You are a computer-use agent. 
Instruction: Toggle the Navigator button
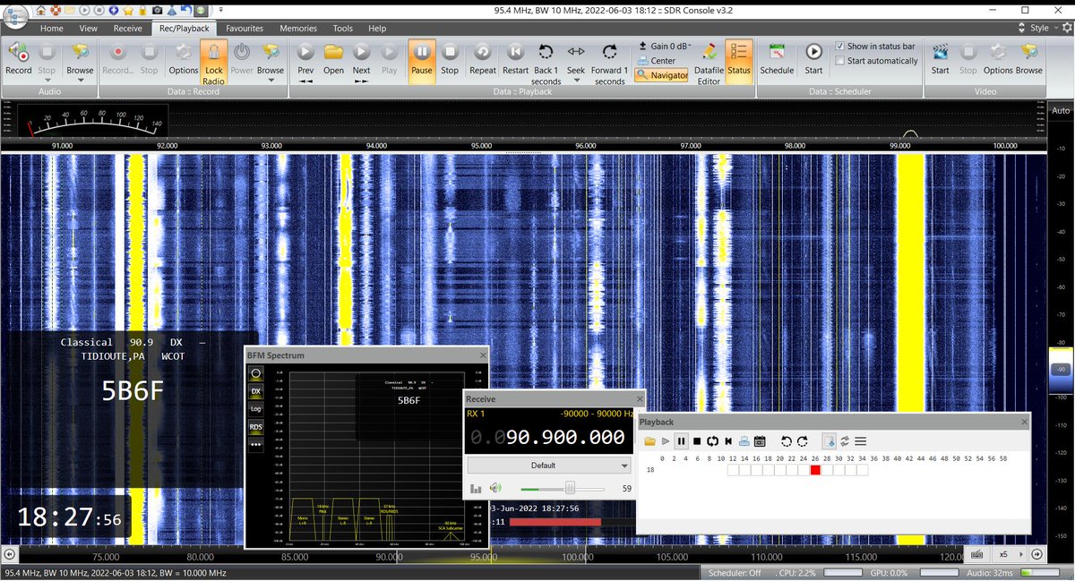coord(662,75)
